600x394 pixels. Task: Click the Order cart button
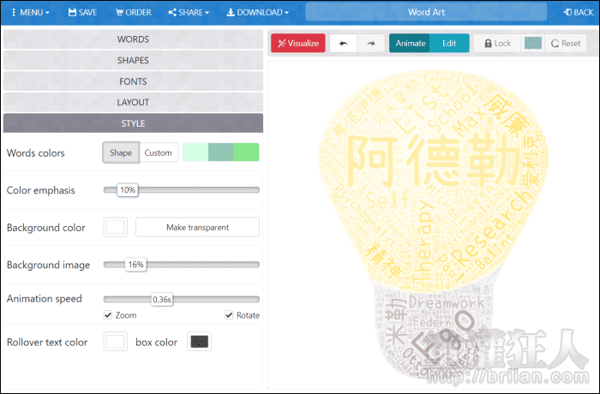coord(132,13)
